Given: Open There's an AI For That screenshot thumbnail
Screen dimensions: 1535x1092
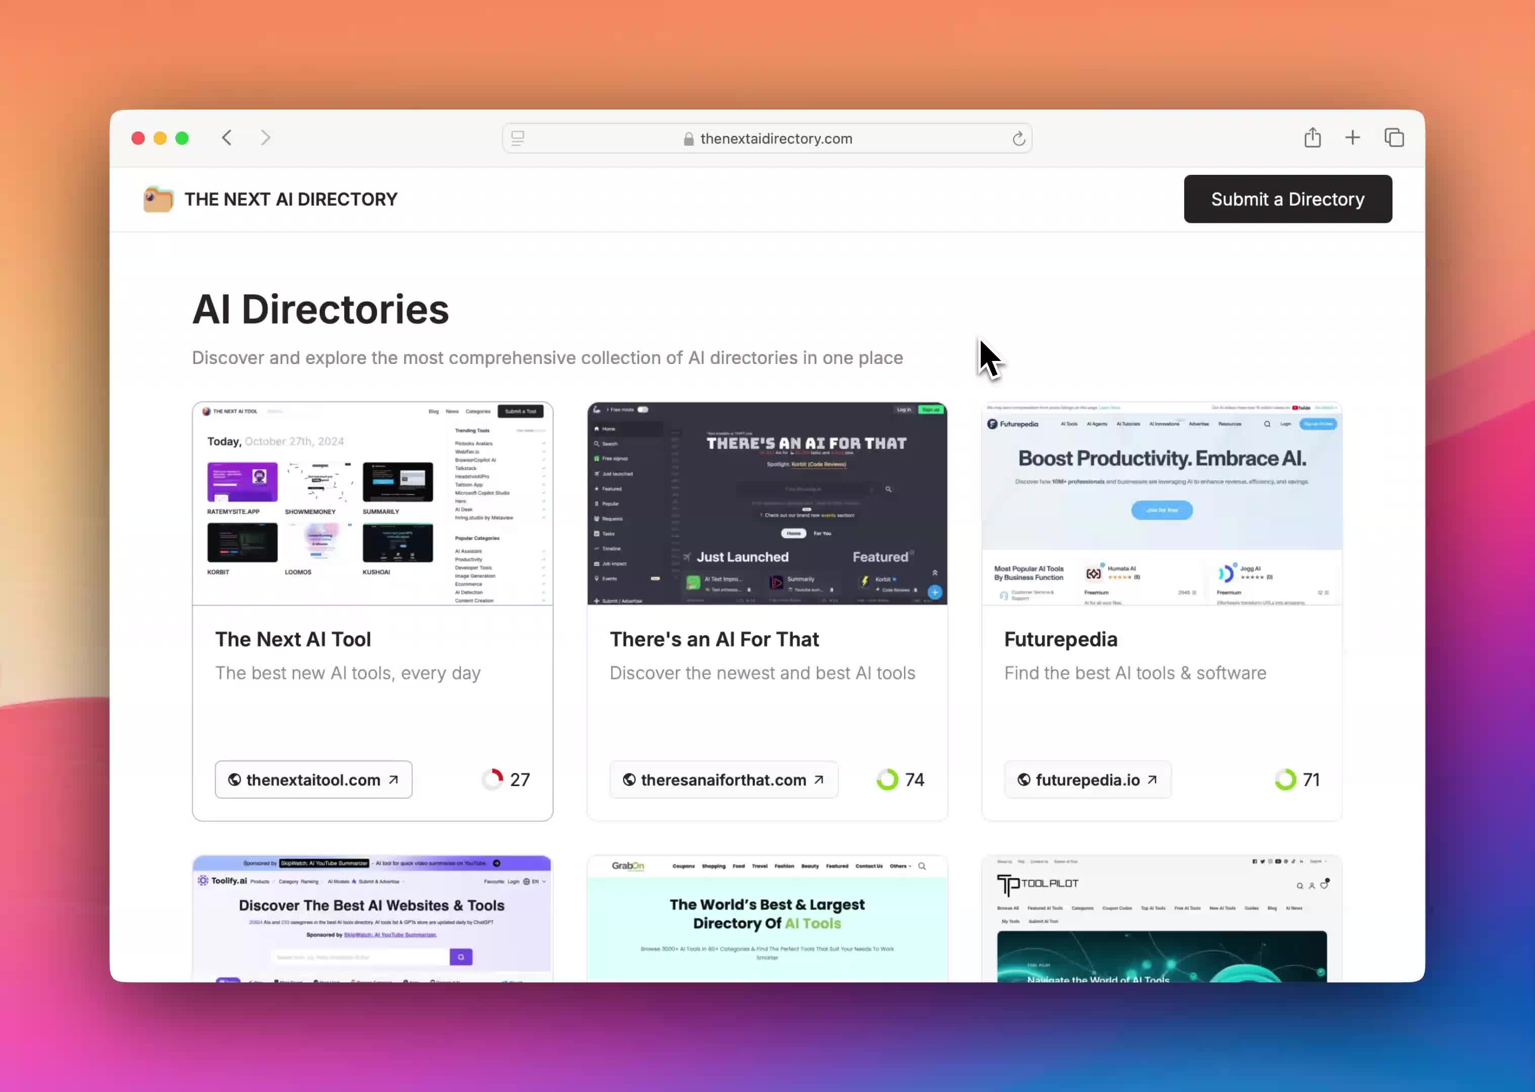Looking at the screenshot, I should (x=767, y=504).
